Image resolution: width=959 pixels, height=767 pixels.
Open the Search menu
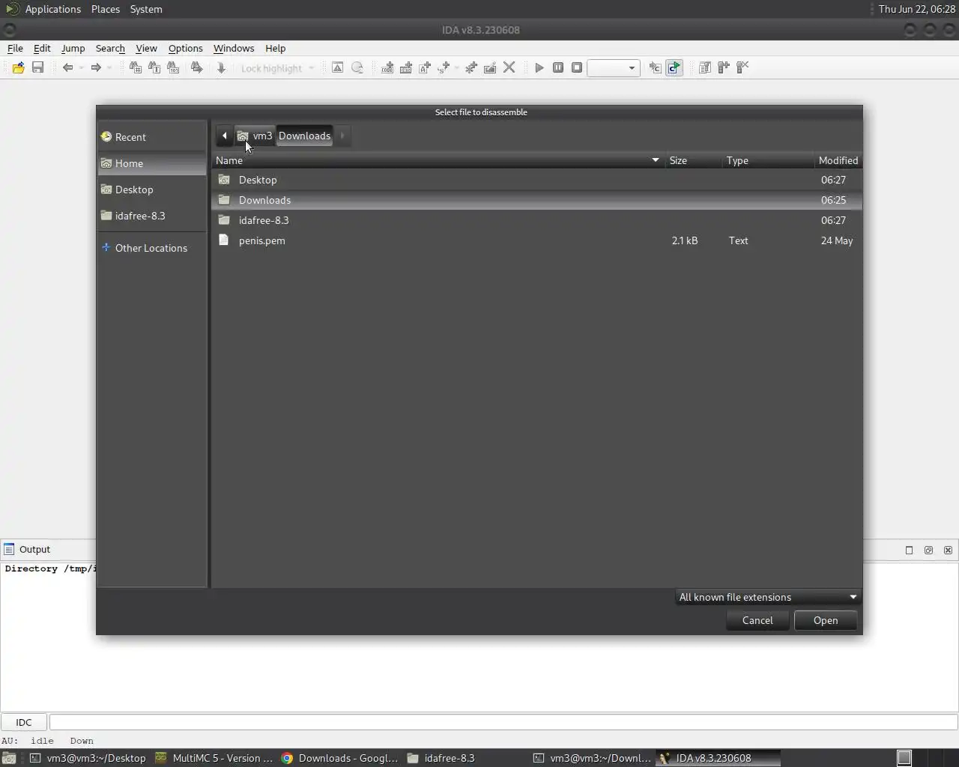tap(110, 48)
